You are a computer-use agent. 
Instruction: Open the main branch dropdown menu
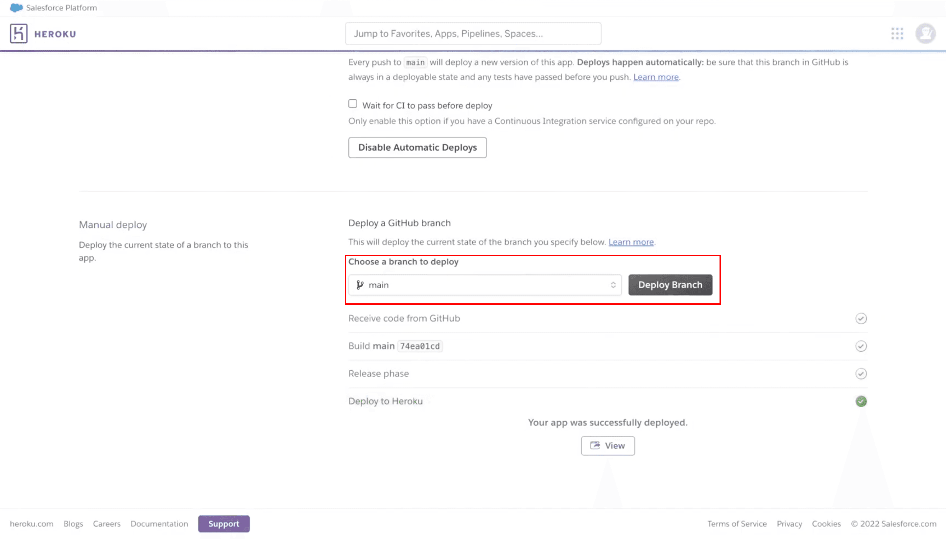484,284
